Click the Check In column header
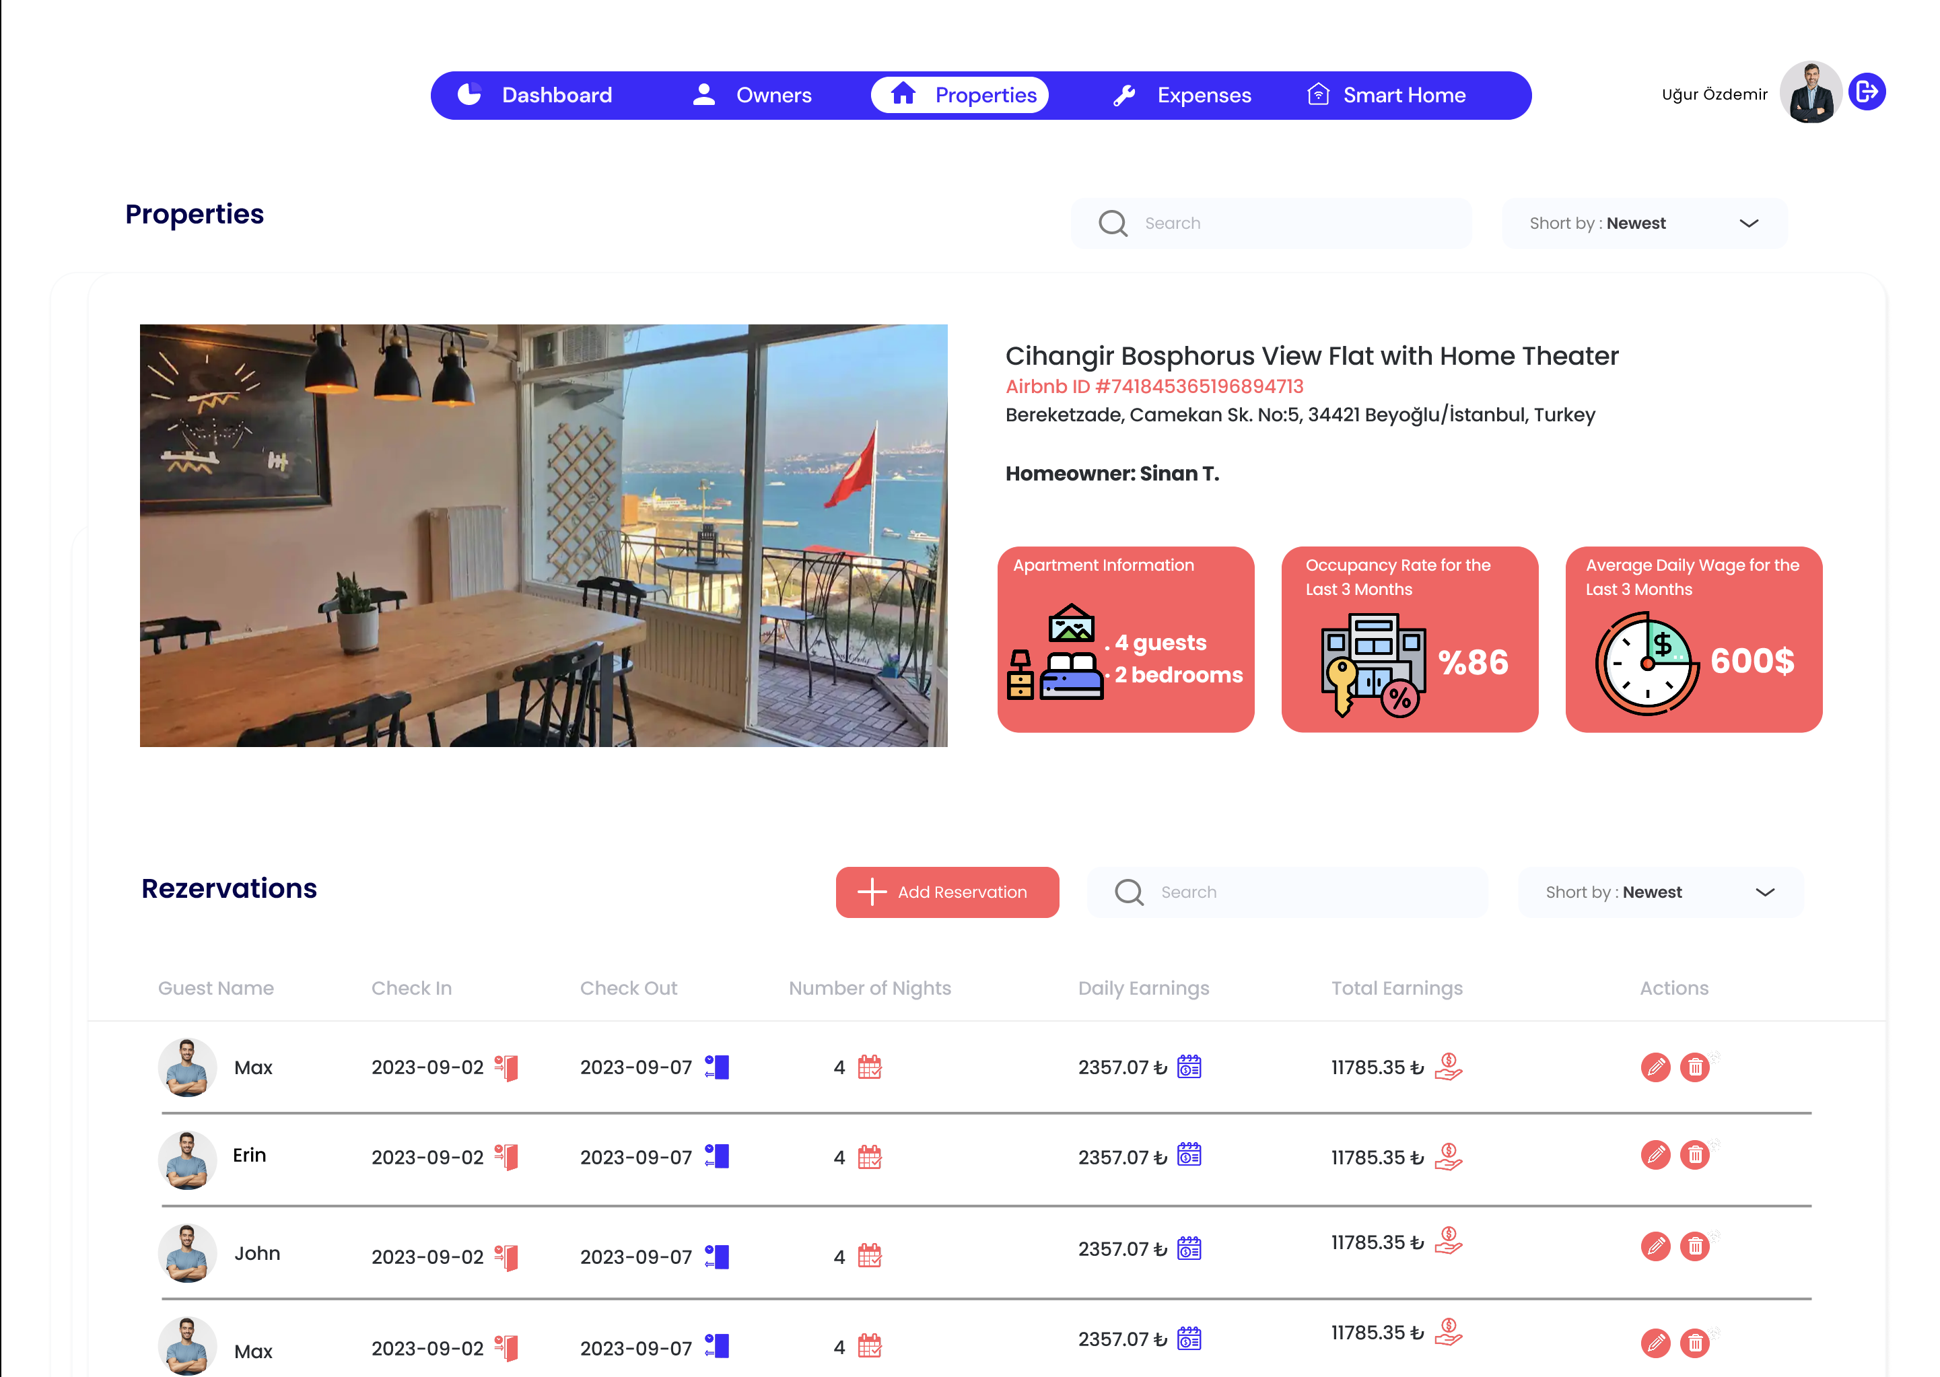1940x1377 pixels. 411,988
